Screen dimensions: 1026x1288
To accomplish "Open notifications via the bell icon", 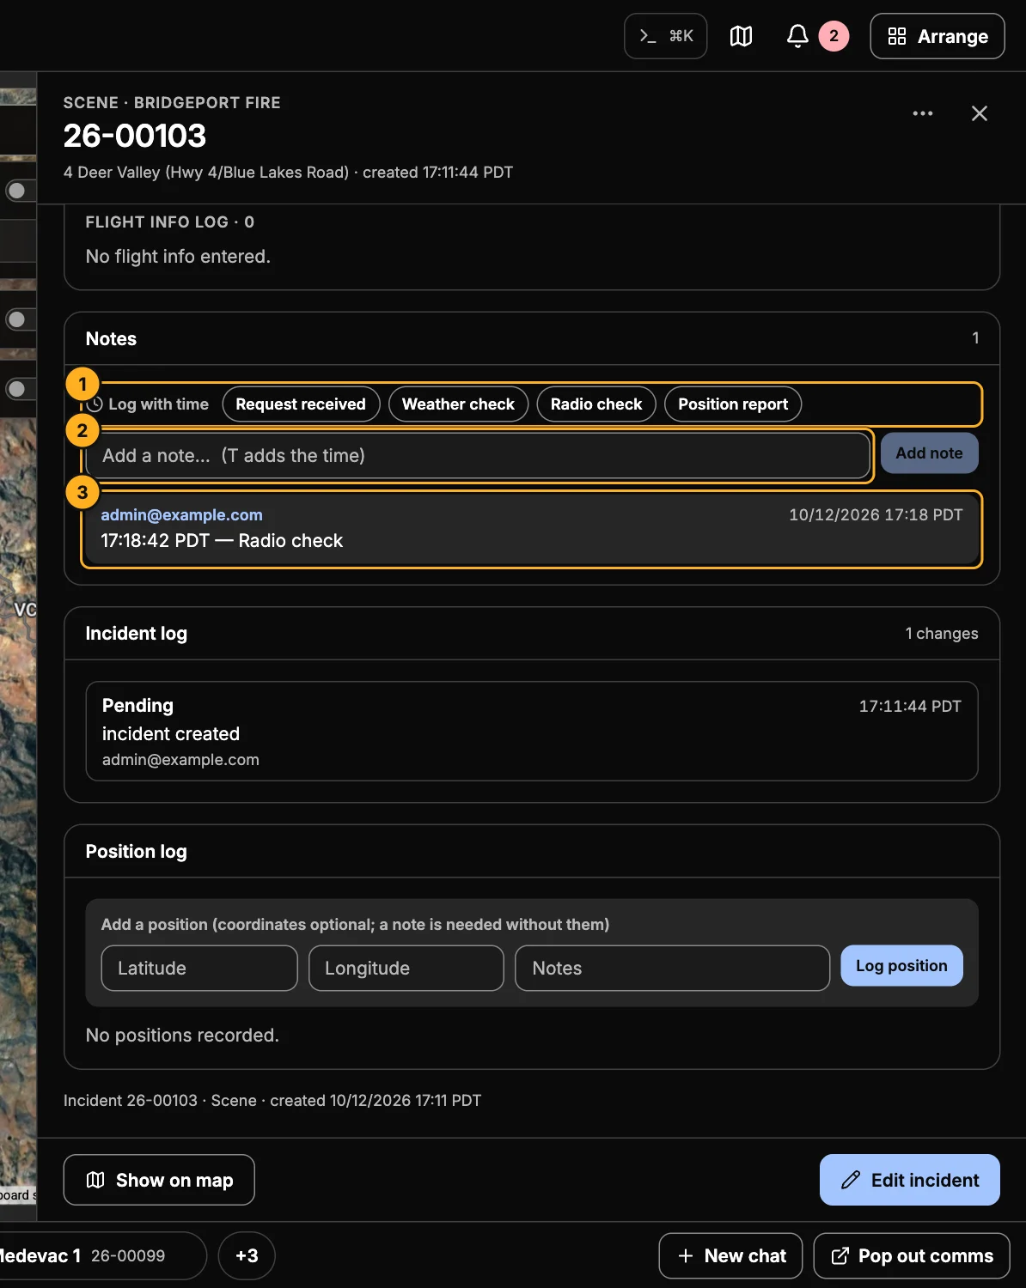I will tap(797, 36).
